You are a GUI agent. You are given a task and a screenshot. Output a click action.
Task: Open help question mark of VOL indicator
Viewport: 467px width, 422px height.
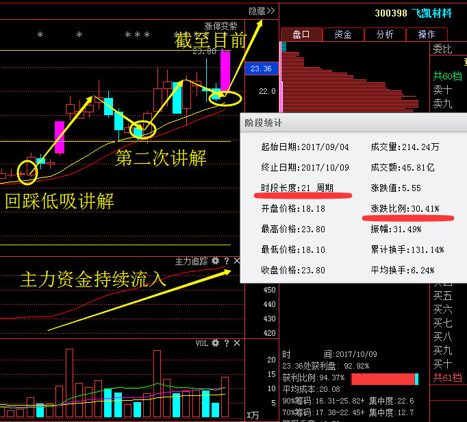[227, 343]
